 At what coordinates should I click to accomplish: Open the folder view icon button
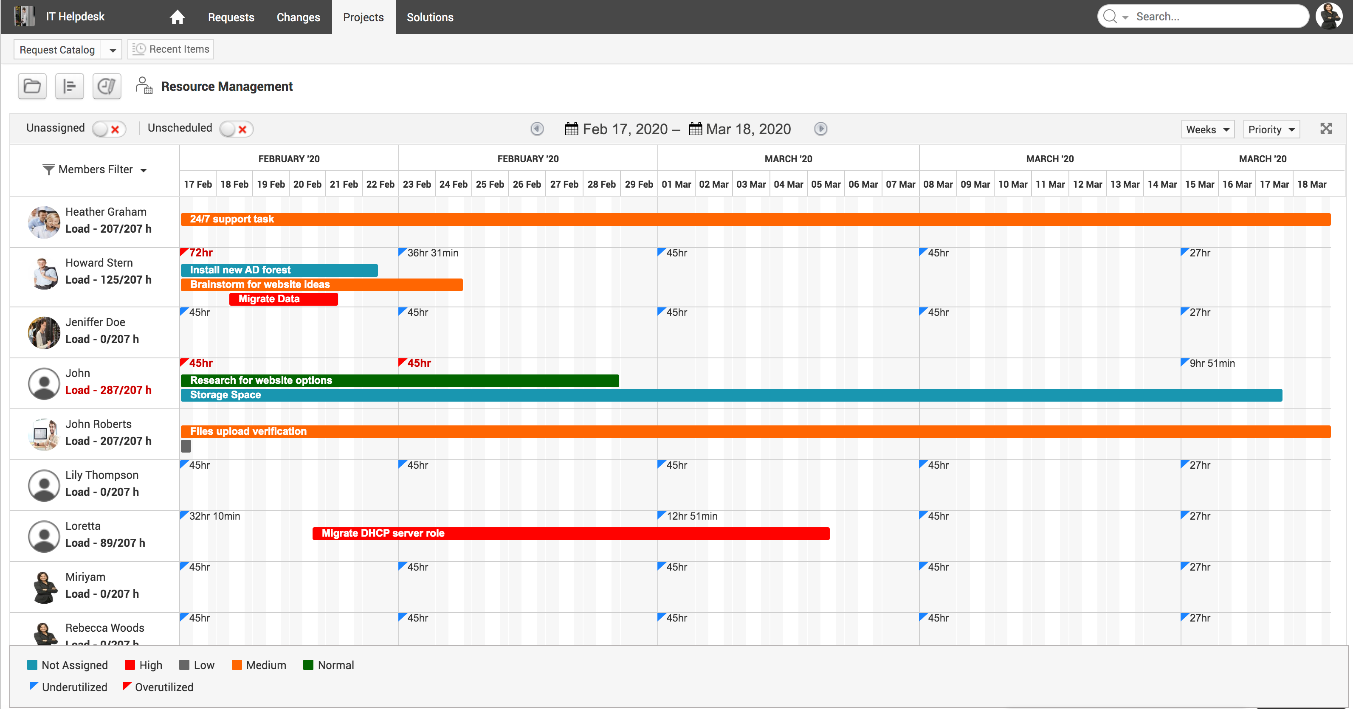pos(32,86)
